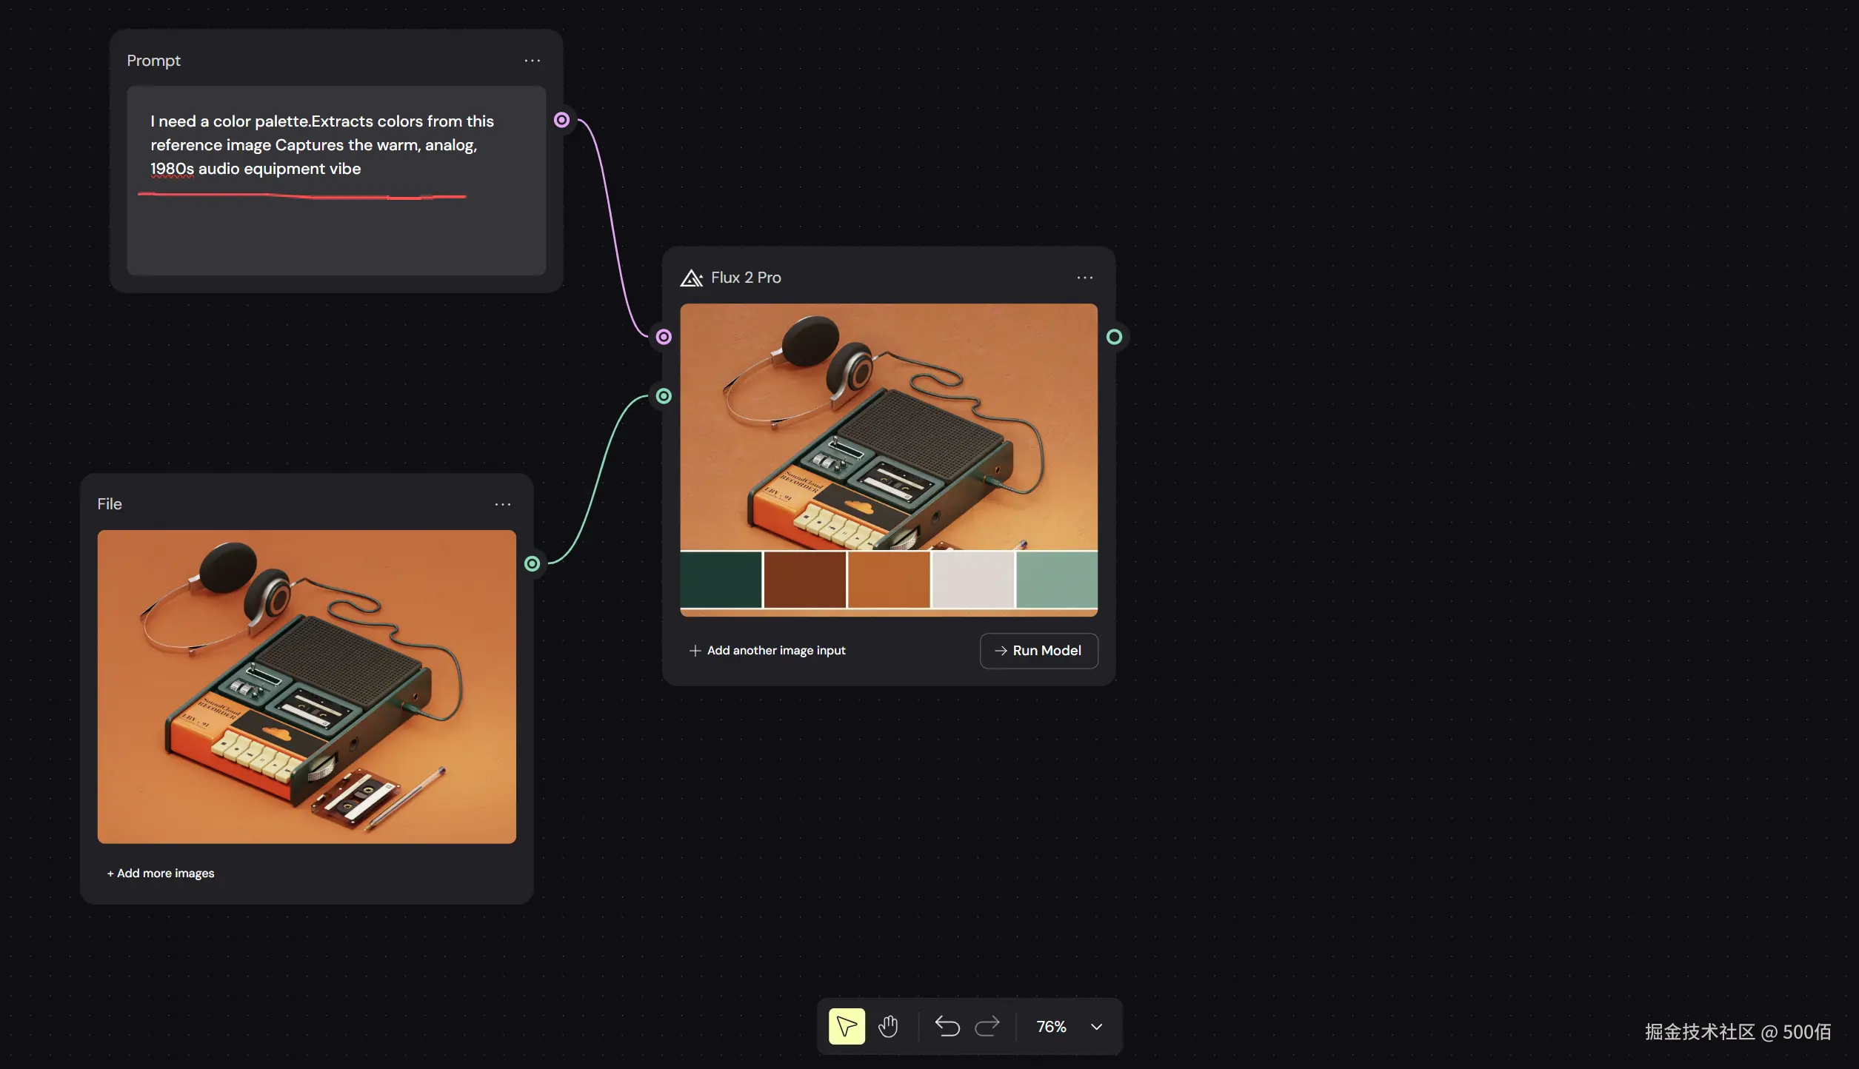This screenshot has width=1859, height=1069.
Task: Click Flux node's green image input port
Action: (x=664, y=396)
